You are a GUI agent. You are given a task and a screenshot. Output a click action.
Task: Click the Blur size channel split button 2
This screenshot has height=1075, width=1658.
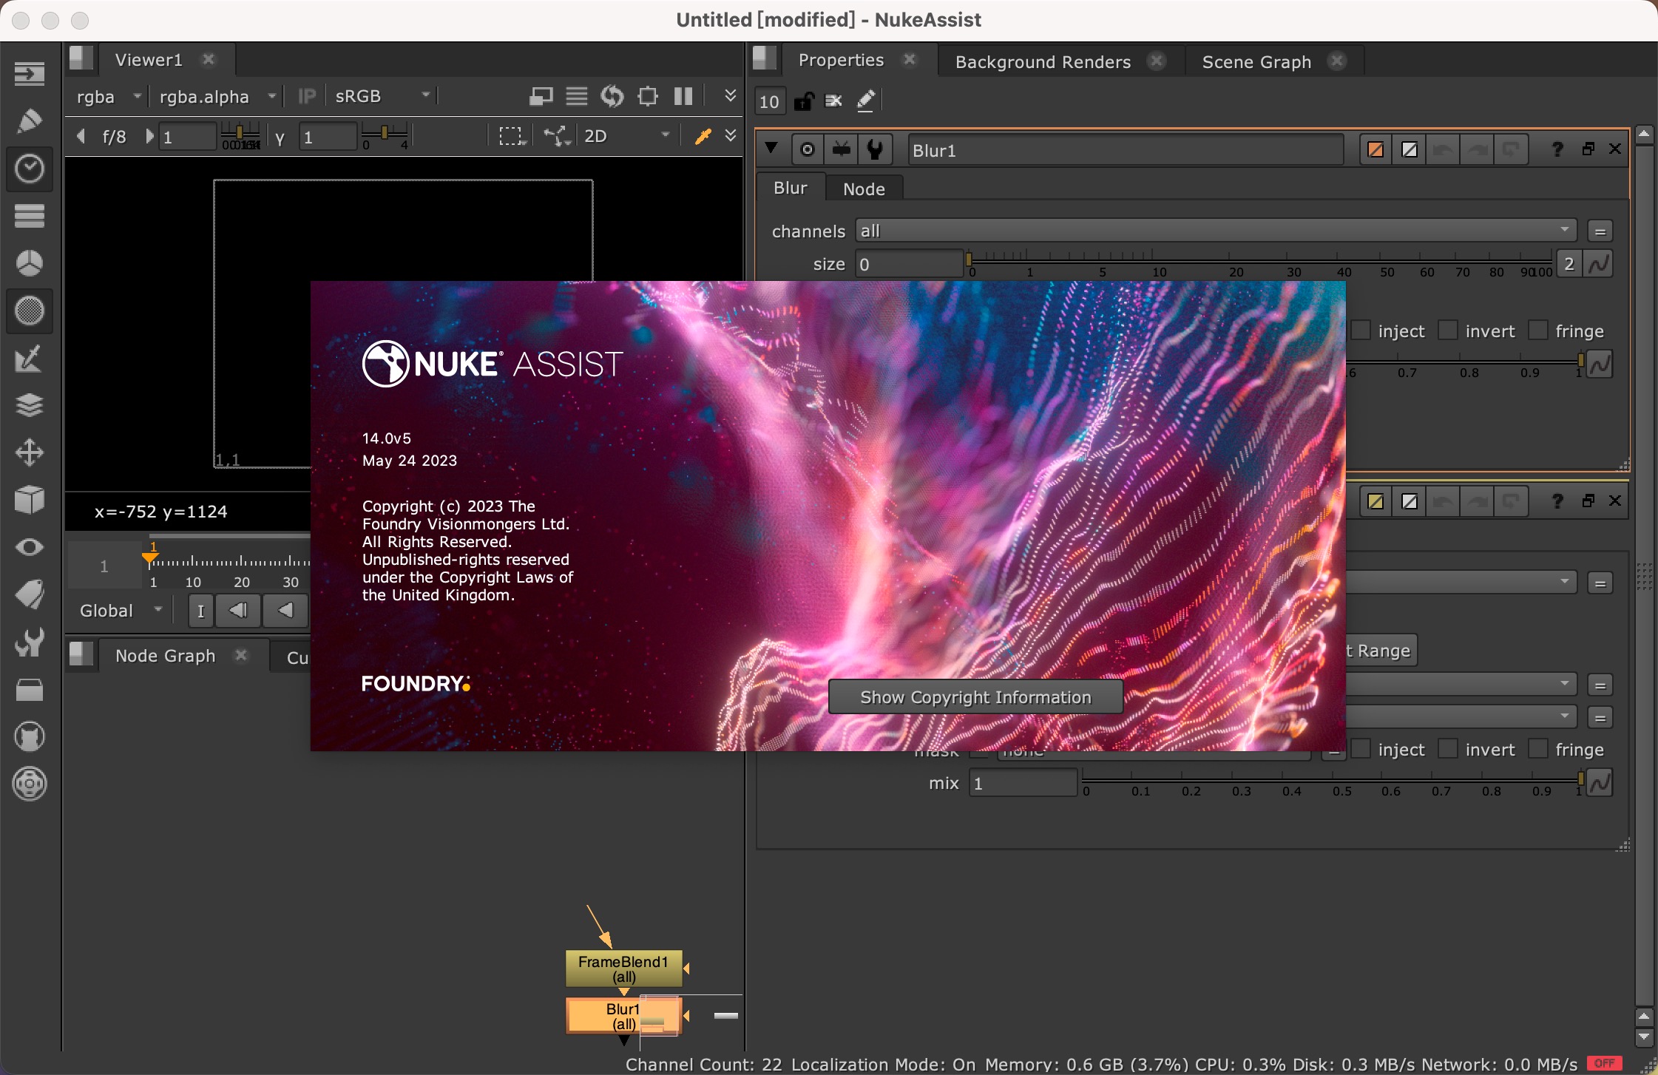pyautogui.click(x=1569, y=264)
